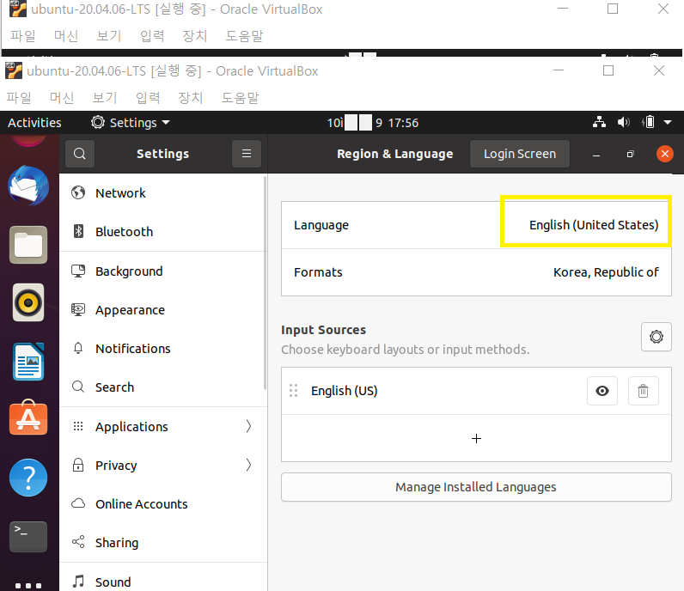Open 도움말 menu in front VirtualBox window

tap(240, 97)
